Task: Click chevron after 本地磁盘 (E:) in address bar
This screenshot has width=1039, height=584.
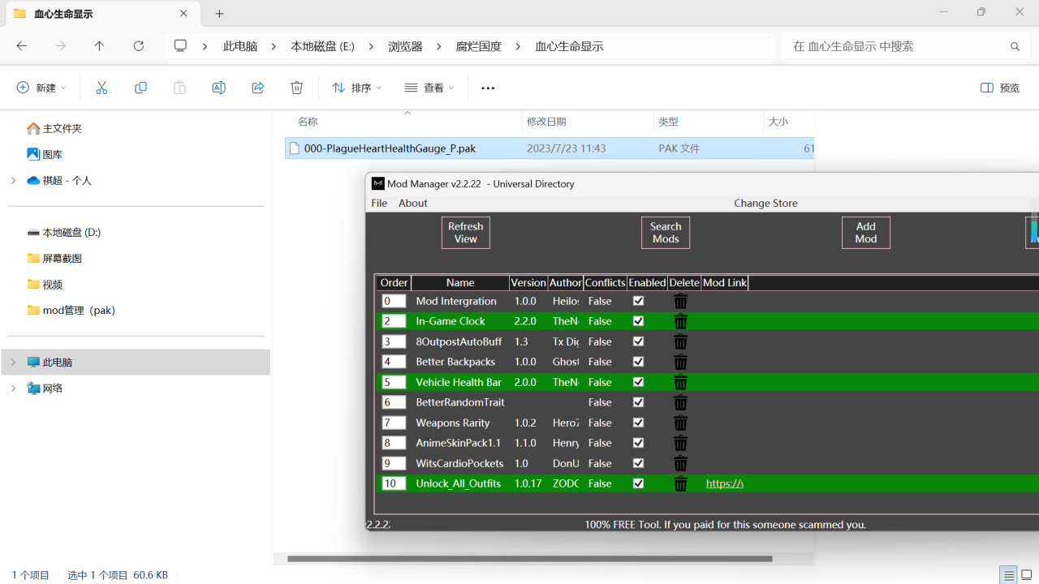Action: coord(371,46)
